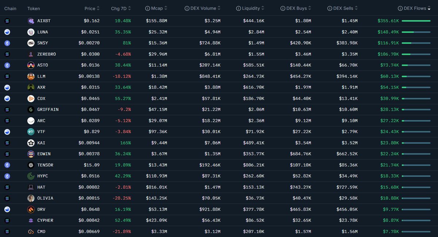438x237 pixels.
Task: Click the CMD token logo icon
Action: (31, 232)
